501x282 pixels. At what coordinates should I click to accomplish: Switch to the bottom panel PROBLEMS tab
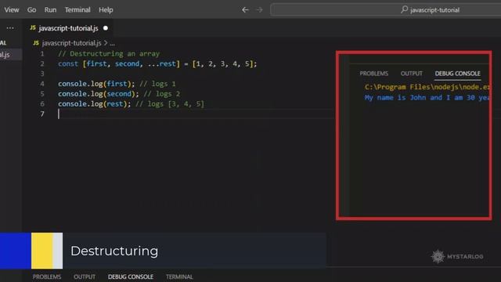click(x=47, y=277)
